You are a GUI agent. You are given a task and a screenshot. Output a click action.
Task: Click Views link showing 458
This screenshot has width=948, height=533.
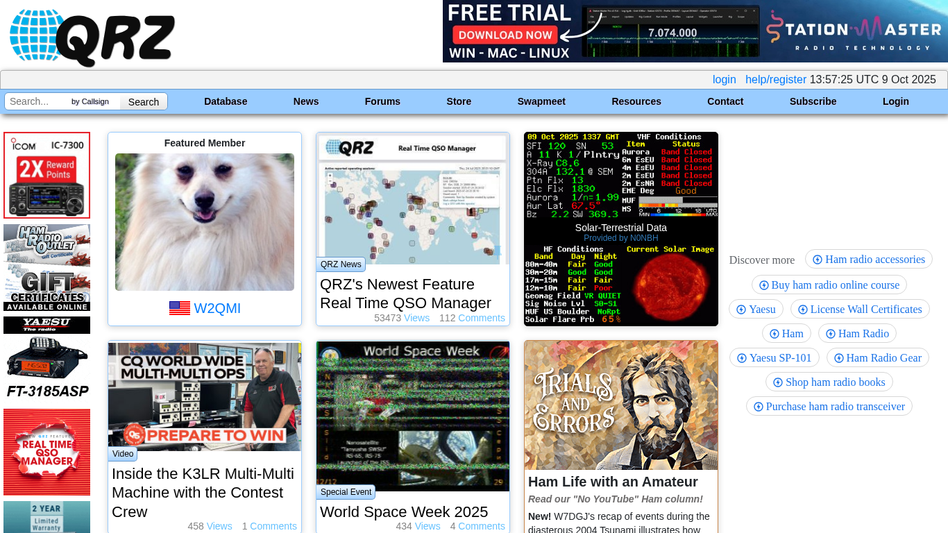point(219,526)
